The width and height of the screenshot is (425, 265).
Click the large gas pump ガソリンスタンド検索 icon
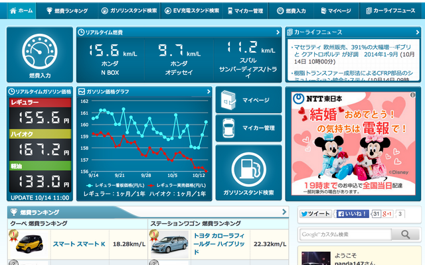248,170
